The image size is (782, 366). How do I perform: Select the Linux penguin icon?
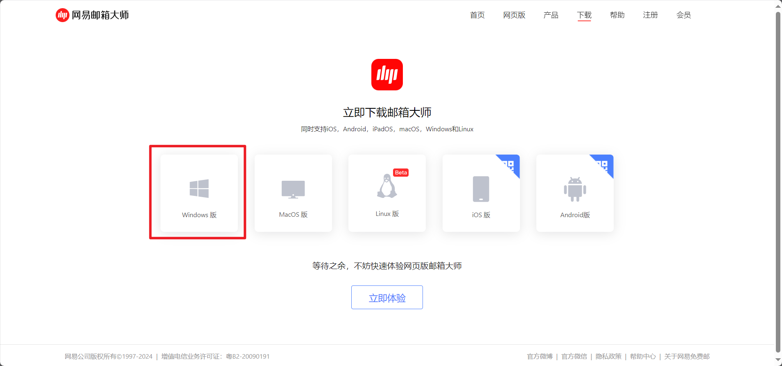coord(386,186)
